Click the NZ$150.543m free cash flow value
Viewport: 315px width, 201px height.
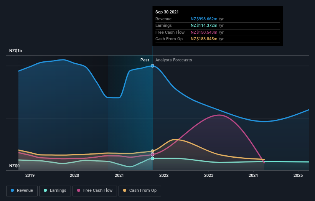click(204, 32)
